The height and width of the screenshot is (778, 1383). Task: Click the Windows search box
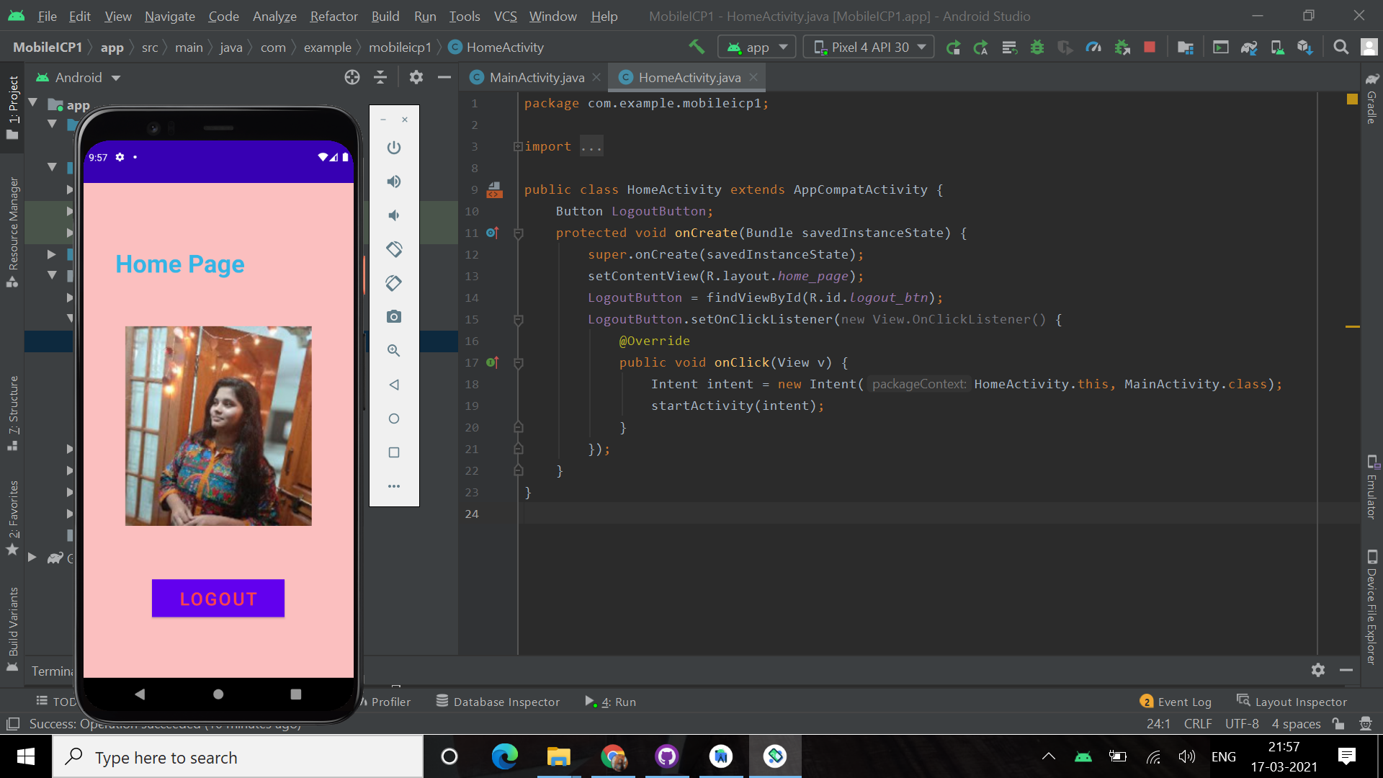click(x=238, y=757)
